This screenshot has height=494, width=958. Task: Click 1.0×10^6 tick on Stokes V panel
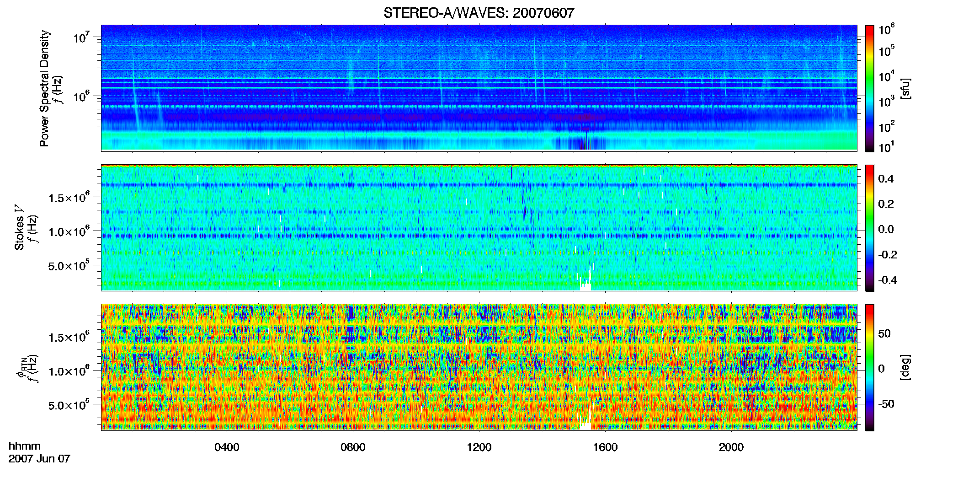point(69,231)
